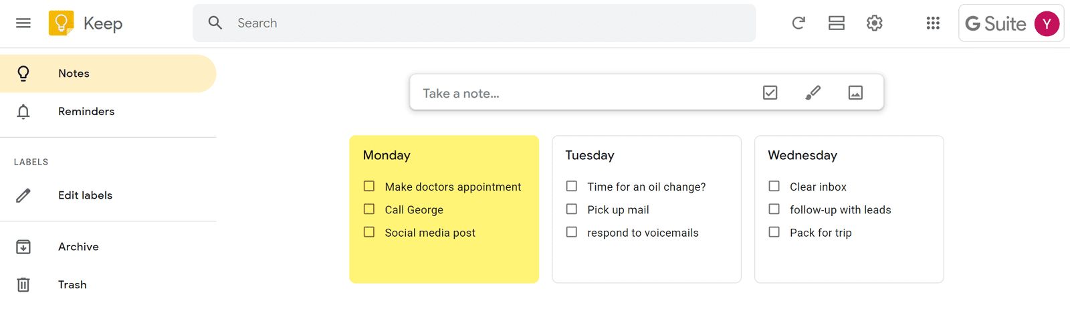Create a new note with image
This screenshot has width=1070, height=309.
click(x=855, y=92)
